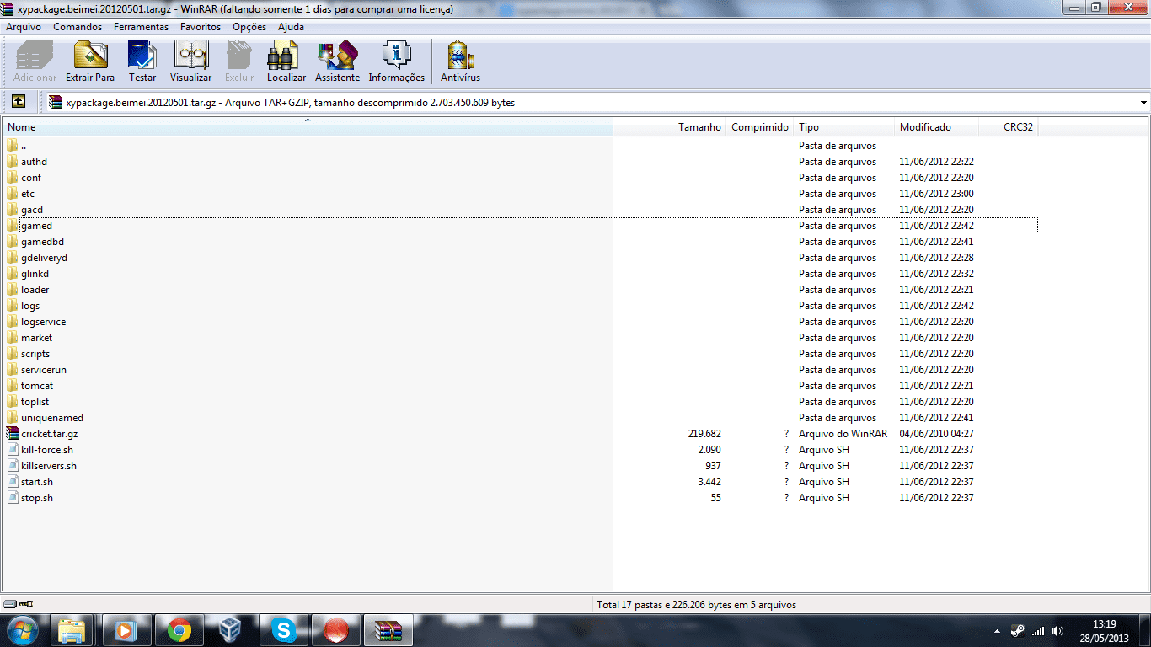Click the authd folder icon
Screen dimensions: 1151x647
(x=12, y=162)
